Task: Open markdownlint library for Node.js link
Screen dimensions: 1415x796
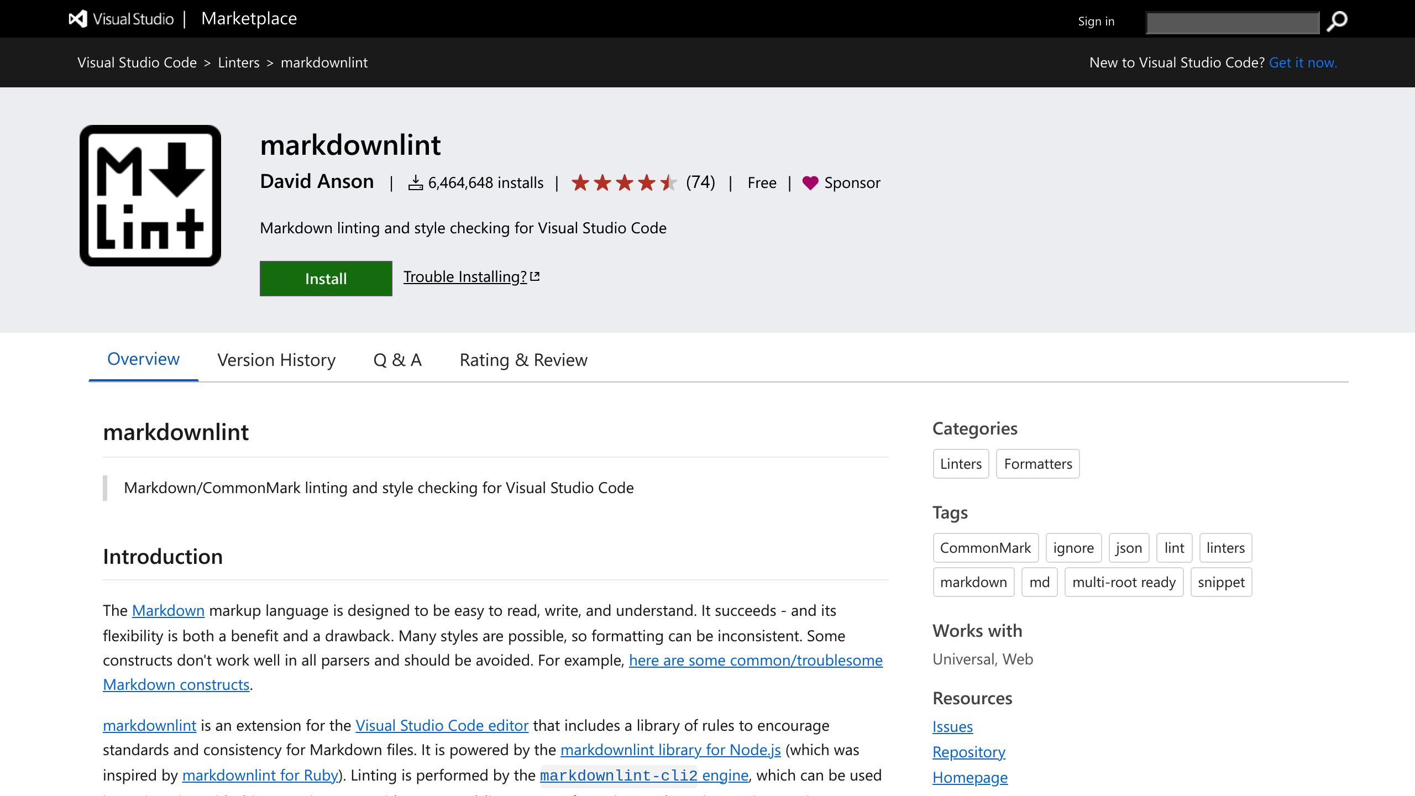Action: click(670, 750)
